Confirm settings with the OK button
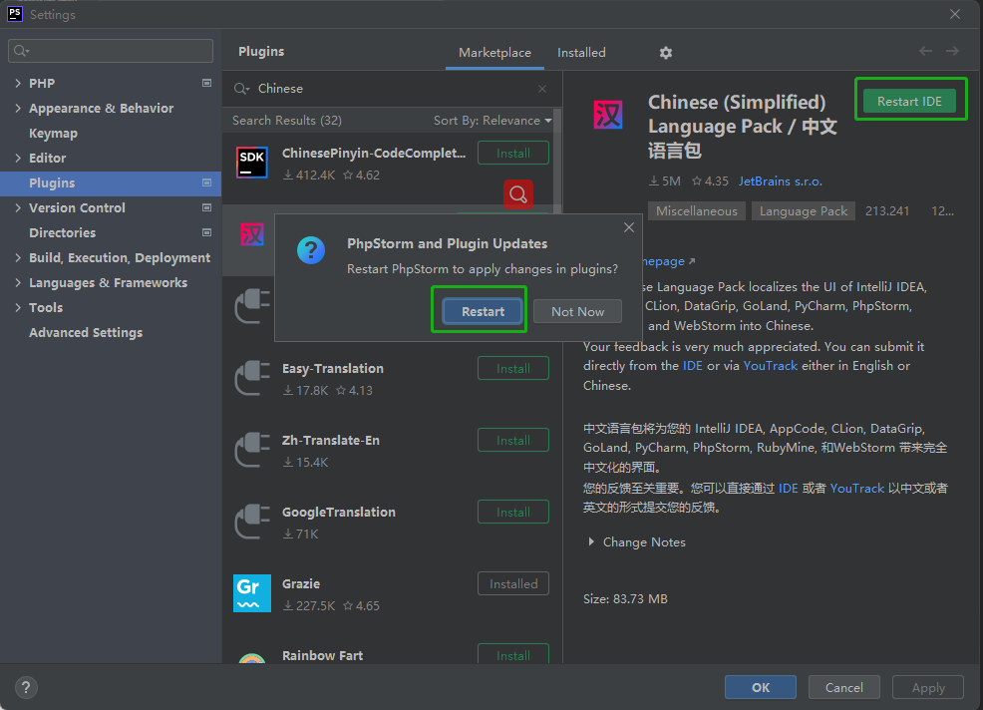Viewport: 983px width, 710px height. click(761, 687)
